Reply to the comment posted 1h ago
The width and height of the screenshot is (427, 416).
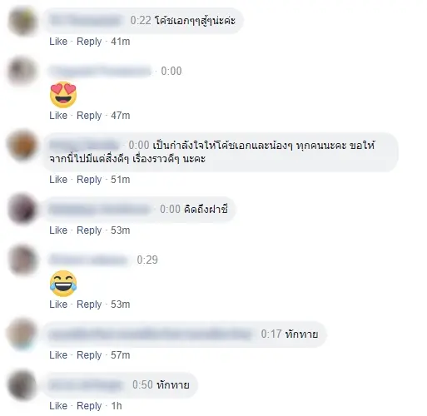point(89,406)
